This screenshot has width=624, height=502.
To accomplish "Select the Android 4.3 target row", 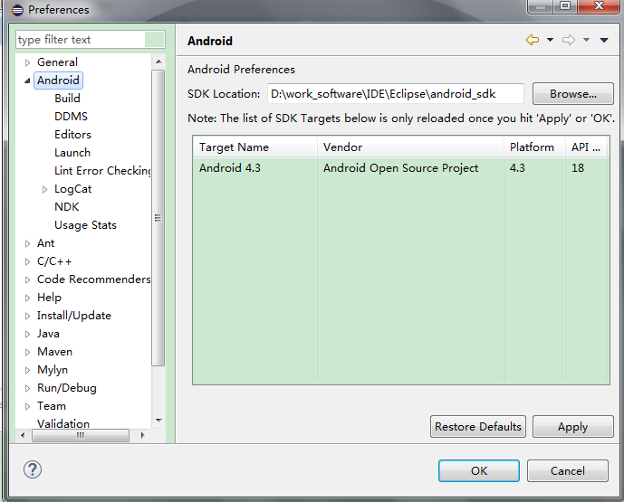I will 400,168.
